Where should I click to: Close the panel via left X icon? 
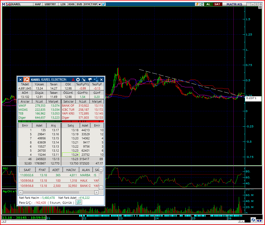coord(20,80)
